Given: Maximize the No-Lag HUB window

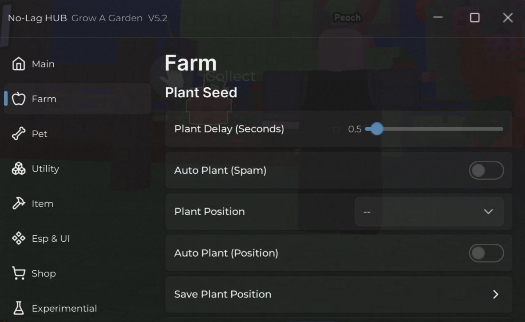Looking at the screenshot, I should 475,18.
